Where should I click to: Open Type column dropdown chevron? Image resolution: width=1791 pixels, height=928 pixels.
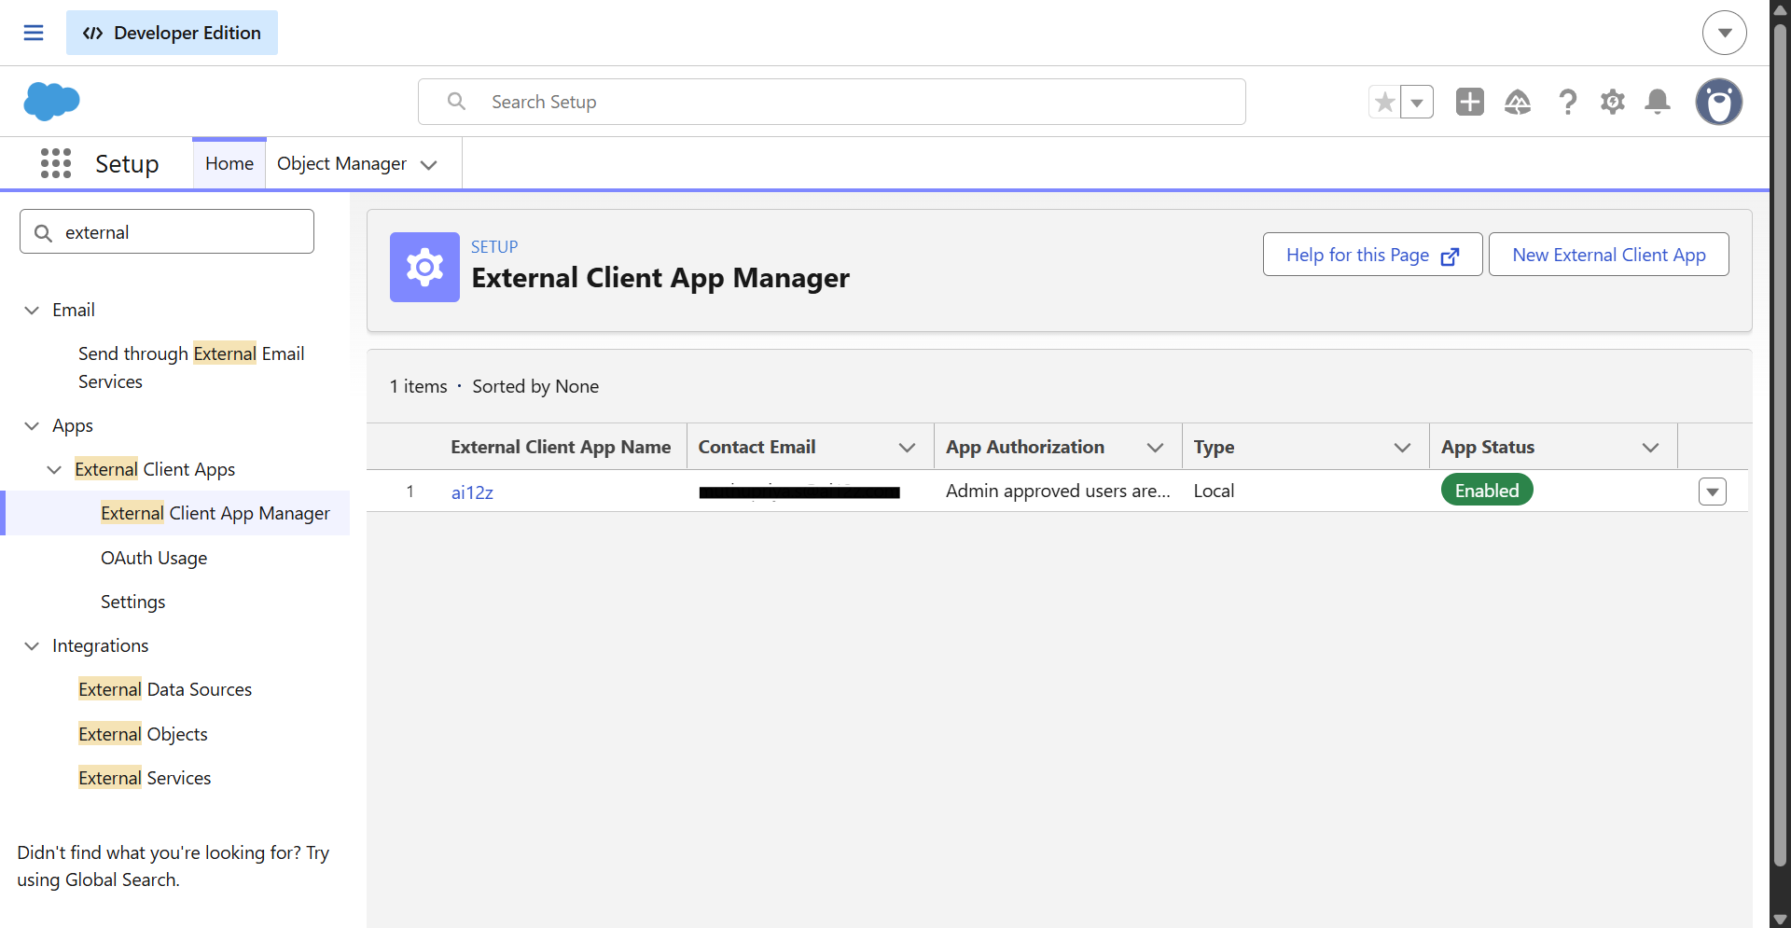(1402, 448)
